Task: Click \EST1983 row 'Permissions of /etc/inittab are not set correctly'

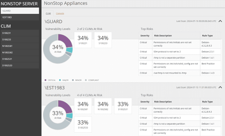Action: (x=180, y=110)
